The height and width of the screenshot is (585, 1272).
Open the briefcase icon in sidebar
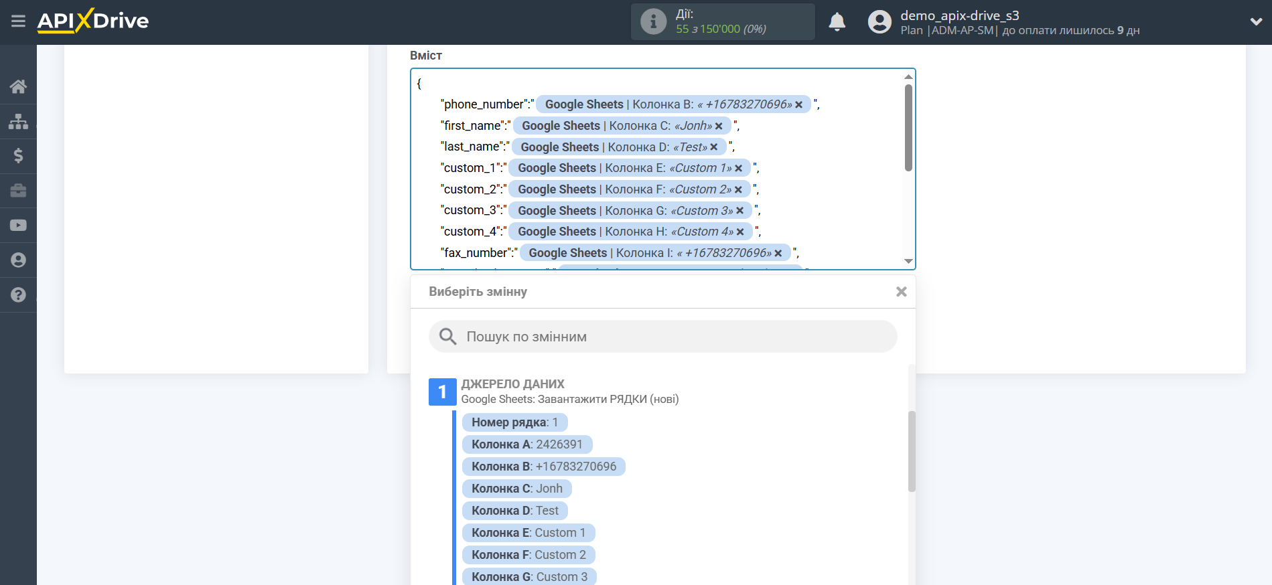(x=18, y=191)
